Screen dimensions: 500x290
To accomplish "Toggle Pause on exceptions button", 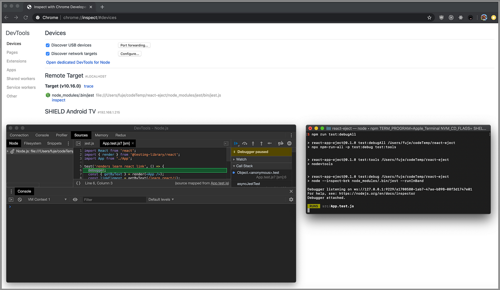I will (289, 144).
